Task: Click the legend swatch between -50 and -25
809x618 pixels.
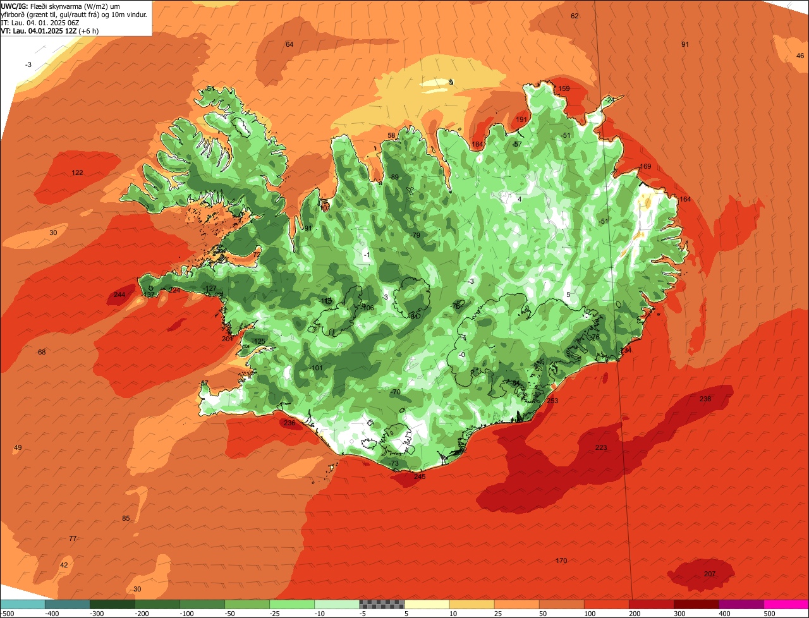Action: point(247,604)
